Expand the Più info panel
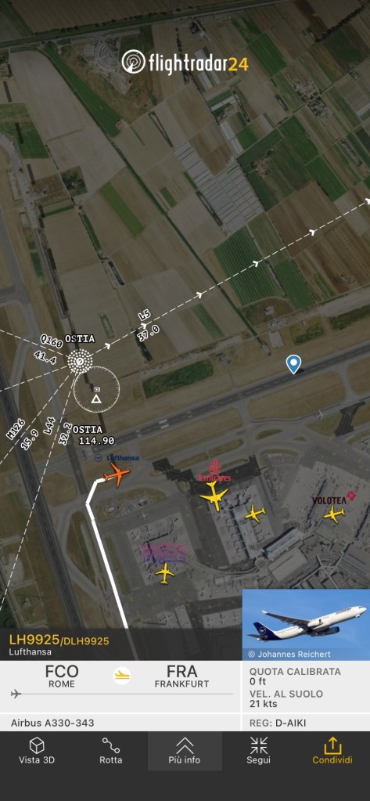The height and width of the screenshot is (801, 370). tap(185, 750)
